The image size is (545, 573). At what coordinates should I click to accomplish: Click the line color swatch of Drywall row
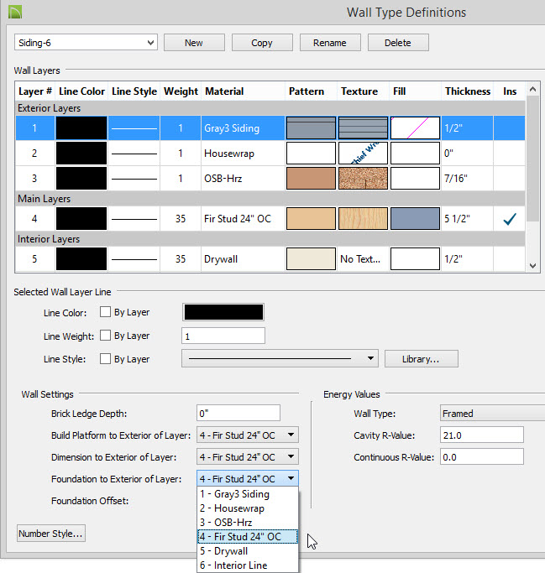[81, 258]
